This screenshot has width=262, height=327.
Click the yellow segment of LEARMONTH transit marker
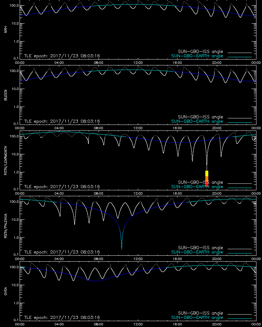pyautogui.click(x=207, y=174)
